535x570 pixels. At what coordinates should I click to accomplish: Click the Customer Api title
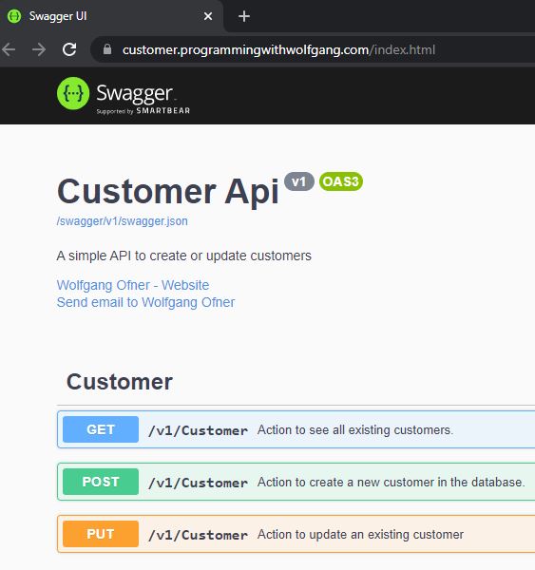click(x=168, y=192)
